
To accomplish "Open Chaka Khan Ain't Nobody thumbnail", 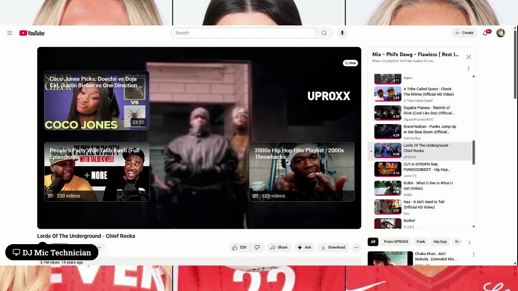I will 390,259.
